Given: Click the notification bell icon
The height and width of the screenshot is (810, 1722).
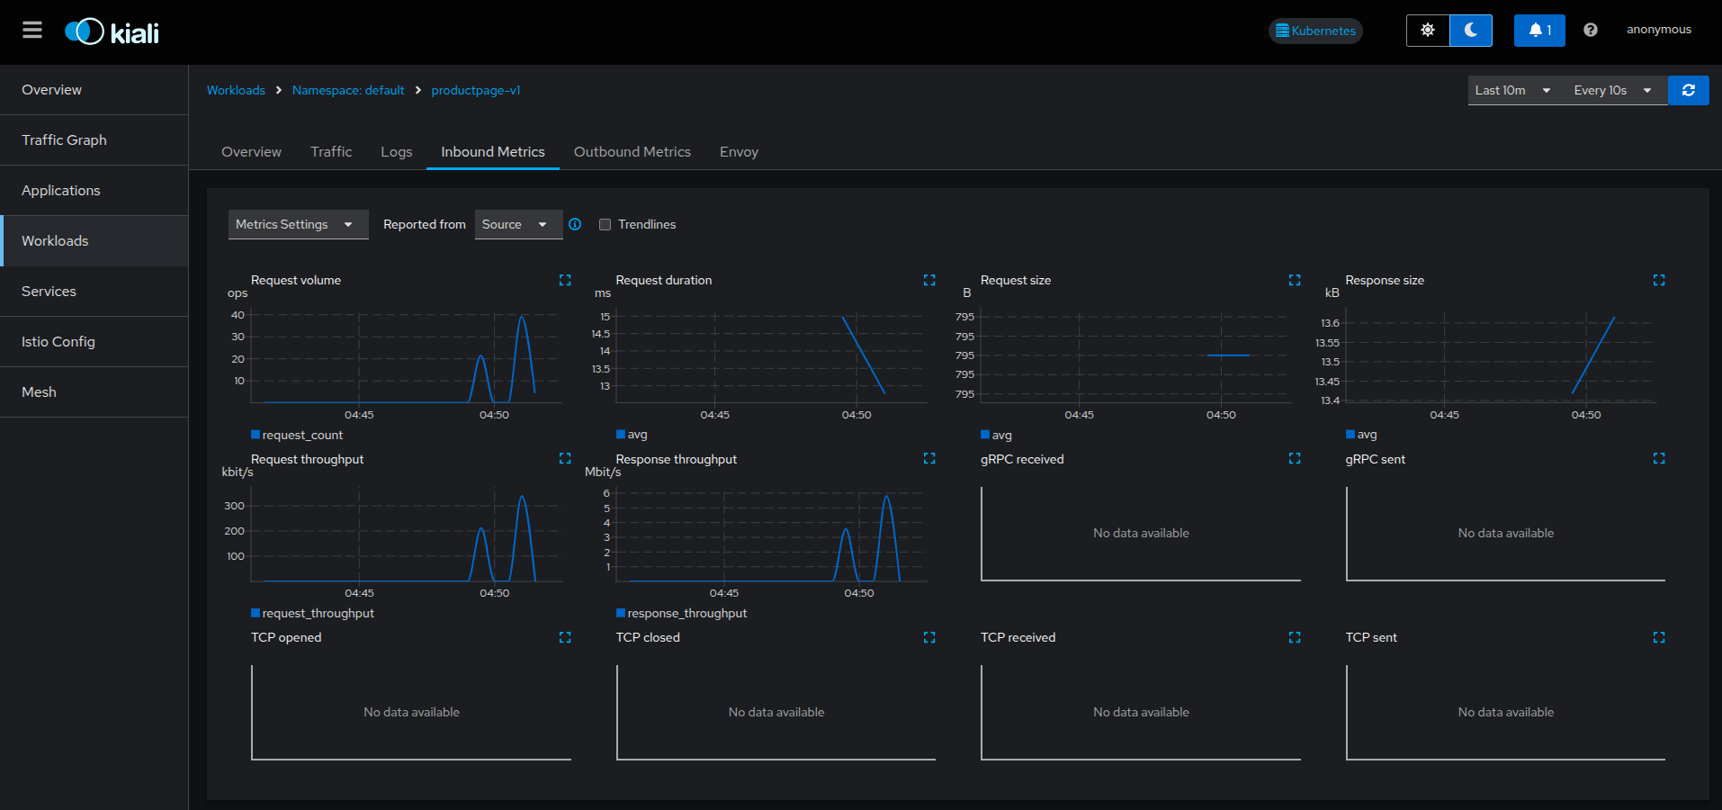Looking at the screenshot, I should coord(1538,31).
